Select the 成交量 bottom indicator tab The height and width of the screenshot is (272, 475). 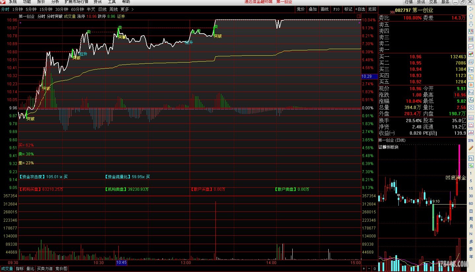tap(7, 269)
